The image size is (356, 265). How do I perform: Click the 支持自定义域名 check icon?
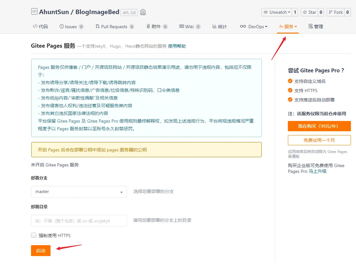click(x=290, y=81)
